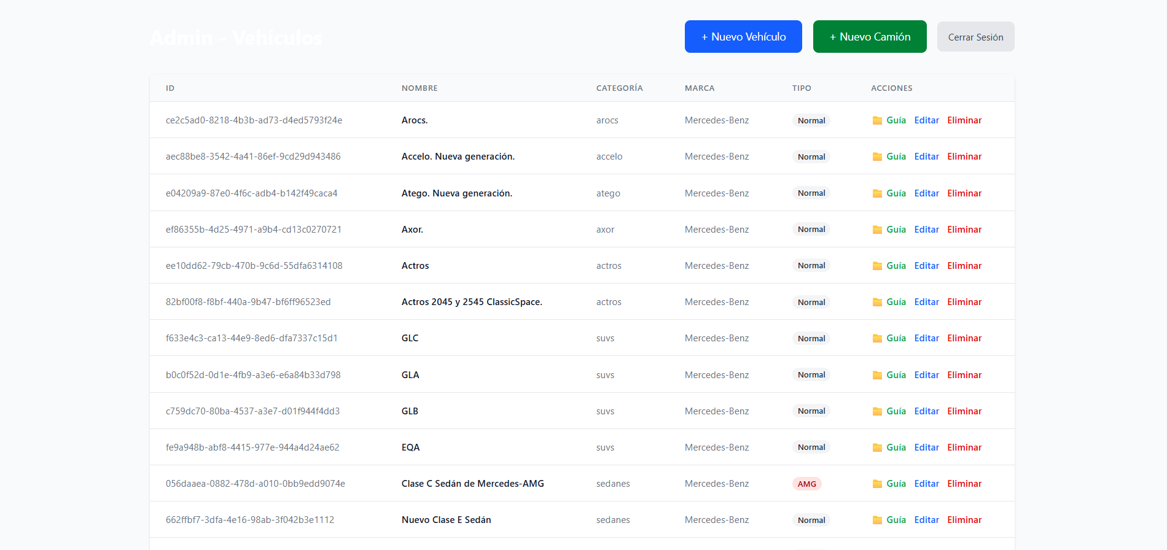Edit the GLB vehicle
The image size is (1167, 550).
pos(926,411)
